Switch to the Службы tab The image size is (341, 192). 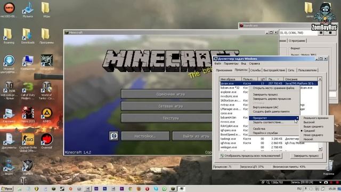click(x=255, y=70)
